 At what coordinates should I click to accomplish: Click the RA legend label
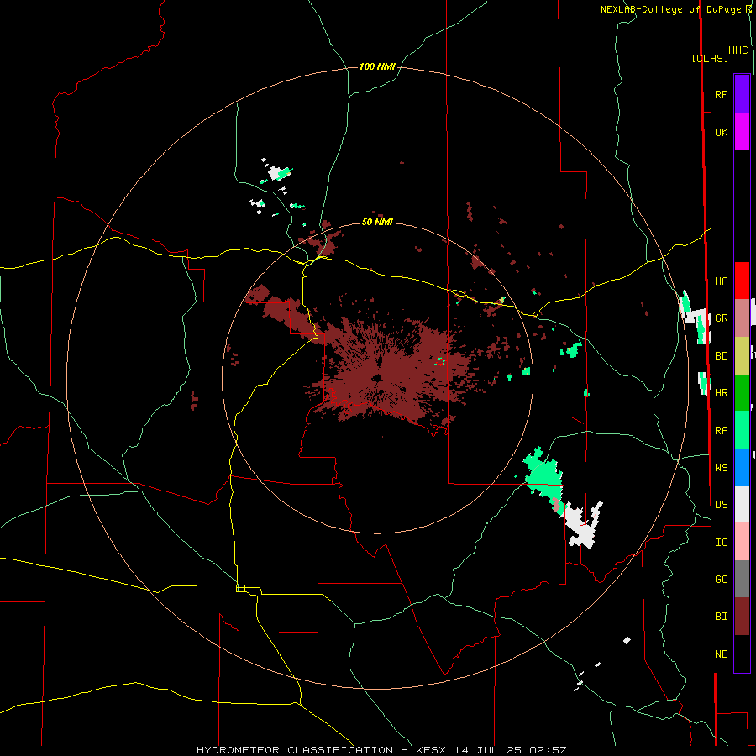click(x=722, y=431)
